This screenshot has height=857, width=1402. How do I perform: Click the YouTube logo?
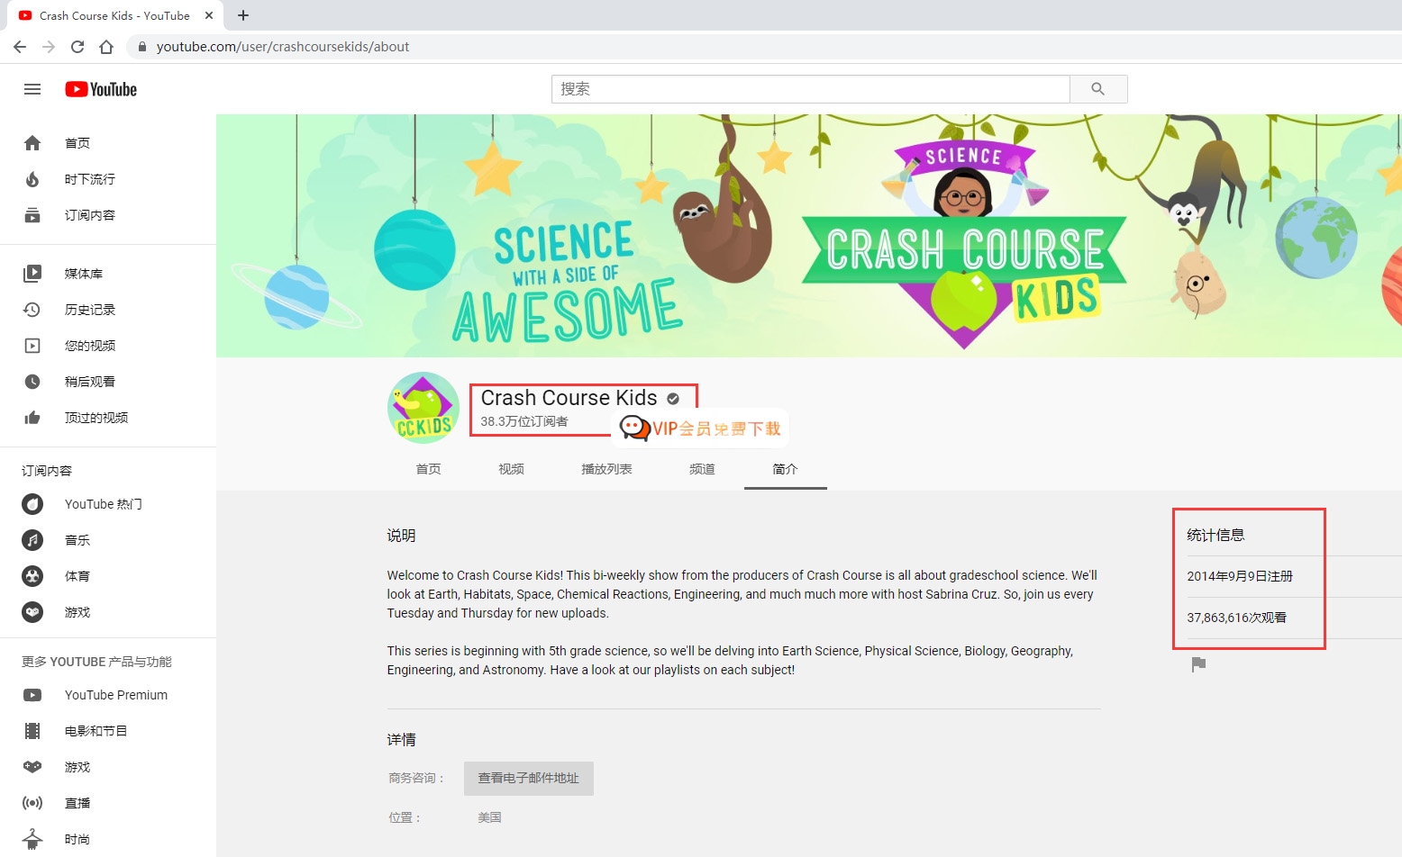click(101, 89)
